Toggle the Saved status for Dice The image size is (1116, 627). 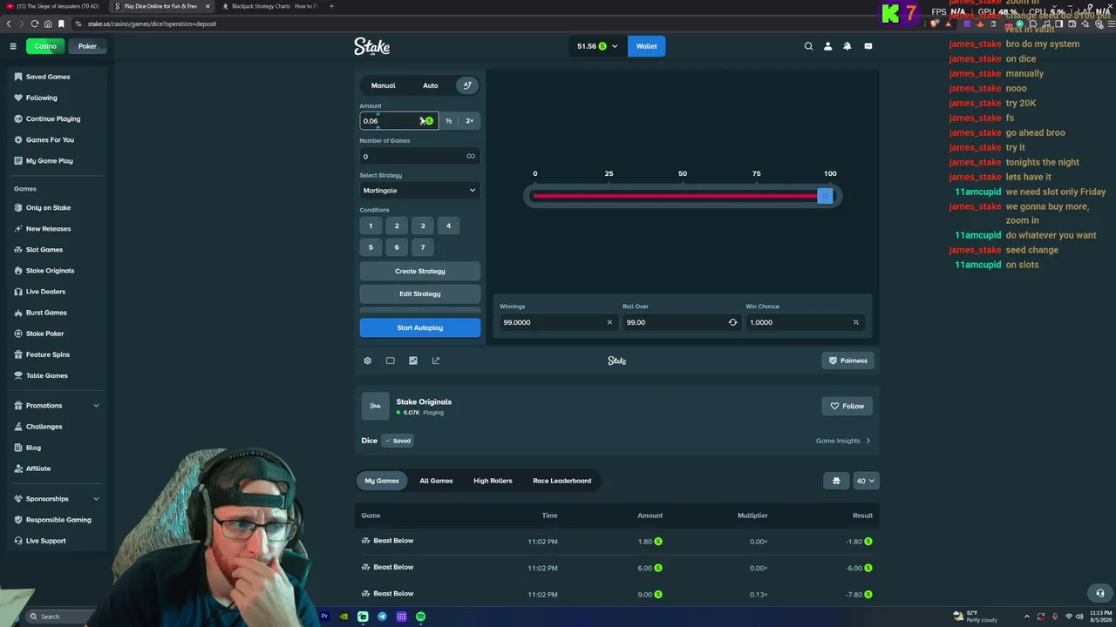[x=398, y=441]
